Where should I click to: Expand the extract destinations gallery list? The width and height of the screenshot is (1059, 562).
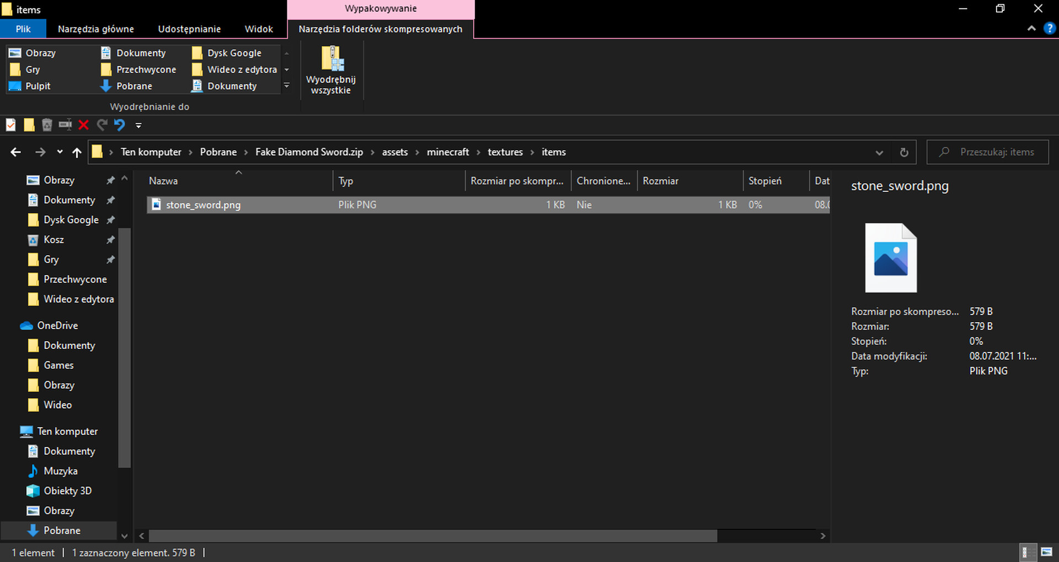pos(286,86)
